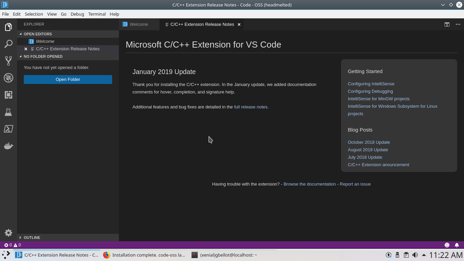The height and width of the screenshot is (261, 464).
Task: Switch to the terminal window in taskbar
Action: [233, 255]
